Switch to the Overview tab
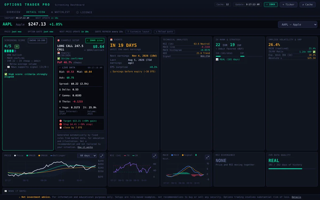 13,12
